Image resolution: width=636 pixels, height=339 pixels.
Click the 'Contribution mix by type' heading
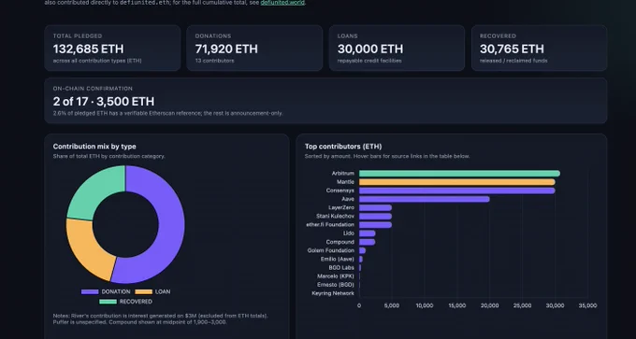click(x=94, y=147)
